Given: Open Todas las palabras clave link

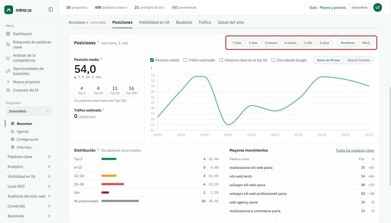Looking at the screenshot, I should (x=355, y=150).
